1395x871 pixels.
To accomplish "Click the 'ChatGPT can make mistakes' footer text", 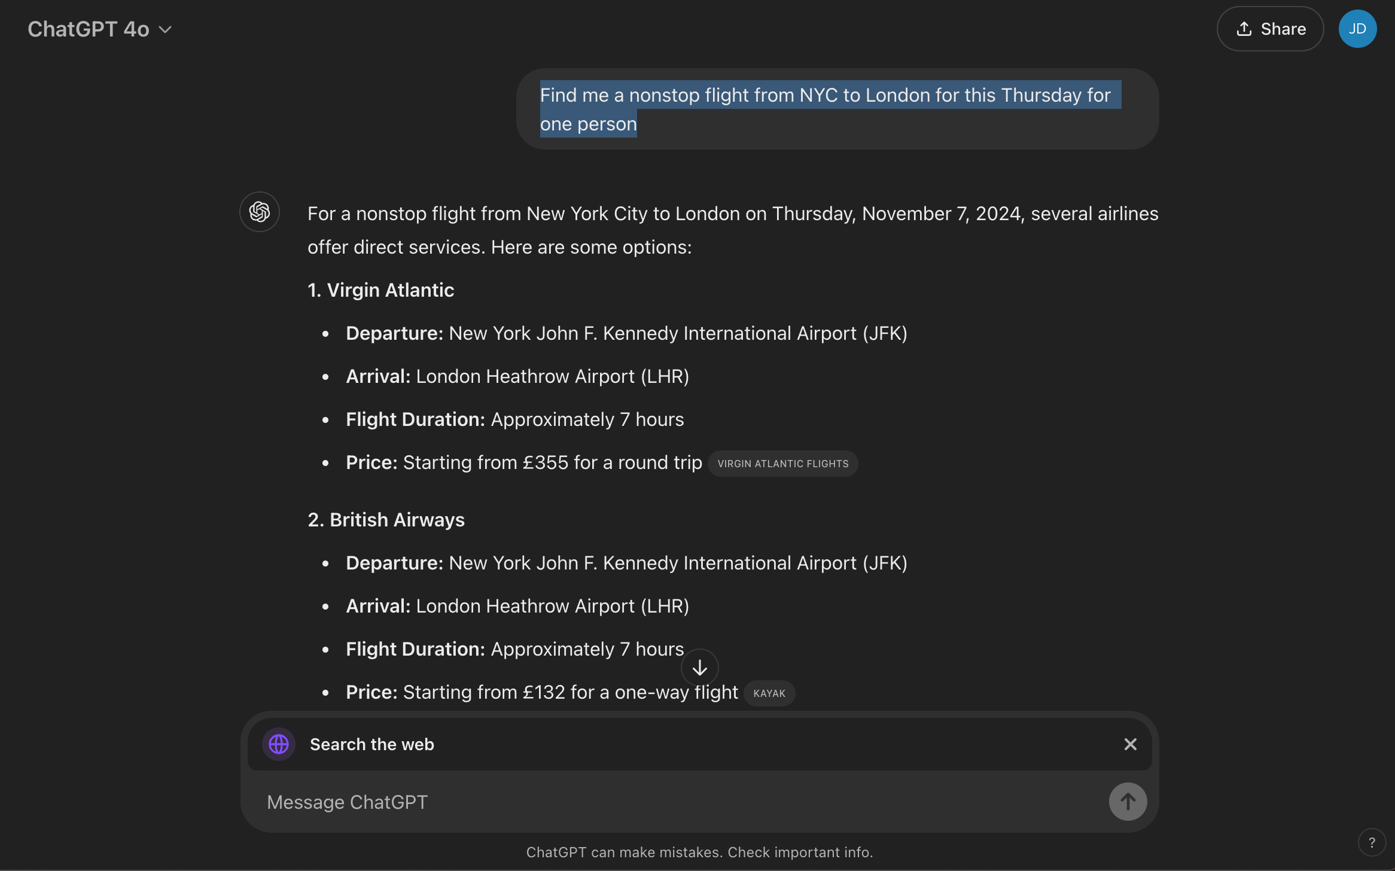I will [x=700, y=852].
